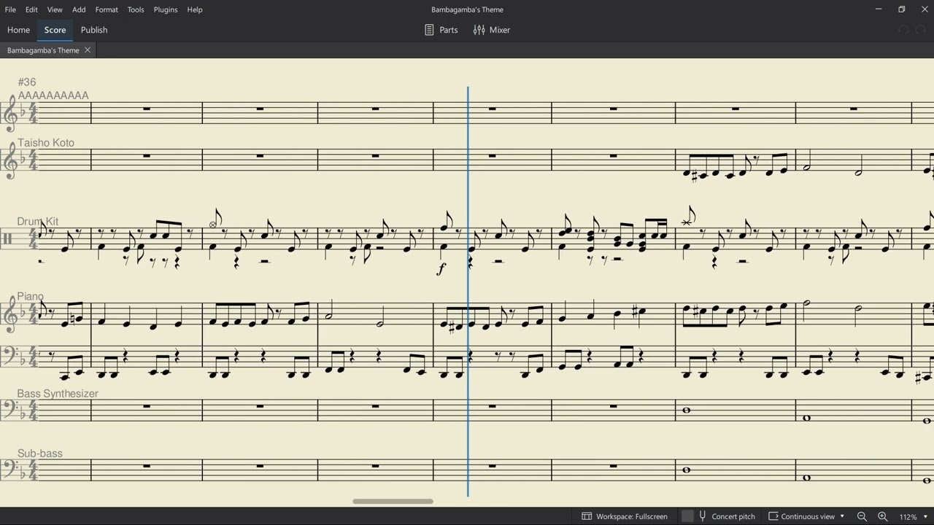Select the Taisho Koto staff label
Image resolution: width=934 pixels, height=525 pixels.
46,143
